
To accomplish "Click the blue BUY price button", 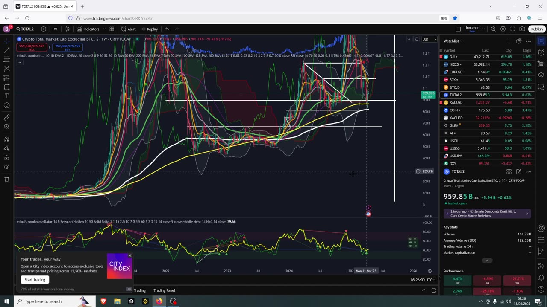I will [x=68, y=47].
